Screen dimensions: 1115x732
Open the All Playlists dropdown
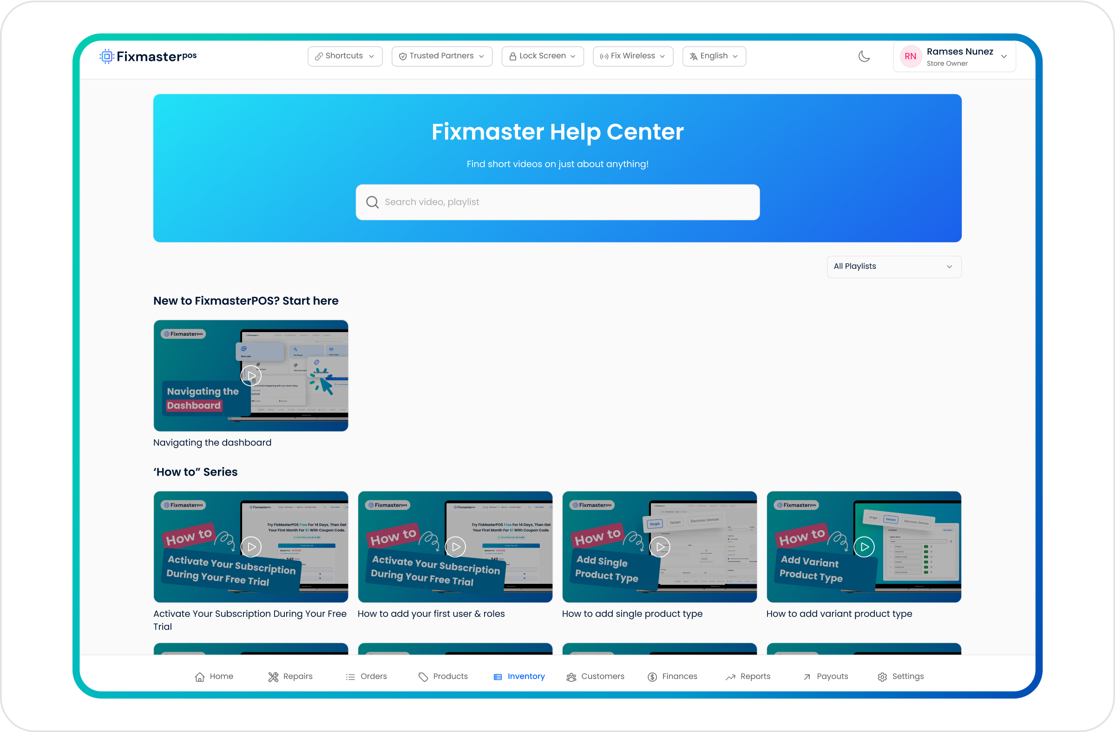pyautogui.click(x=893, y=266)
